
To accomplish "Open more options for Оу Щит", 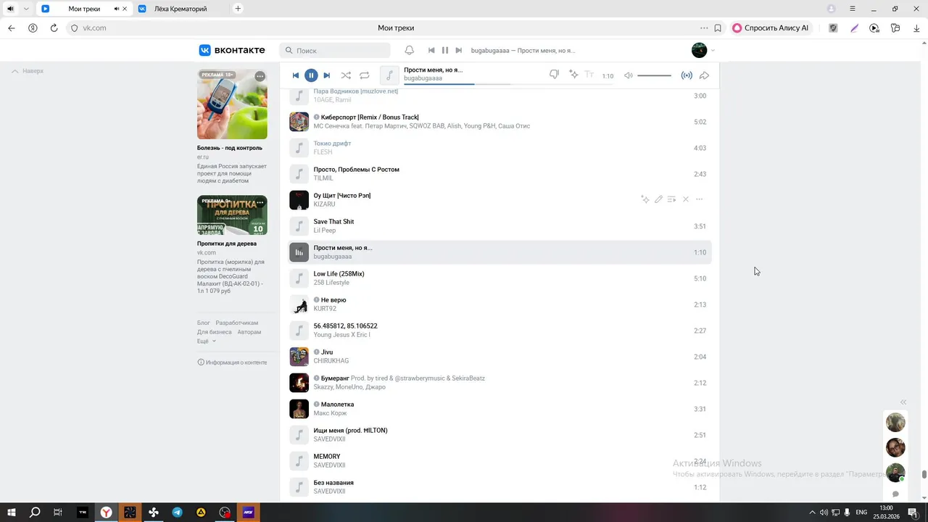I will (x=700, y=199).
